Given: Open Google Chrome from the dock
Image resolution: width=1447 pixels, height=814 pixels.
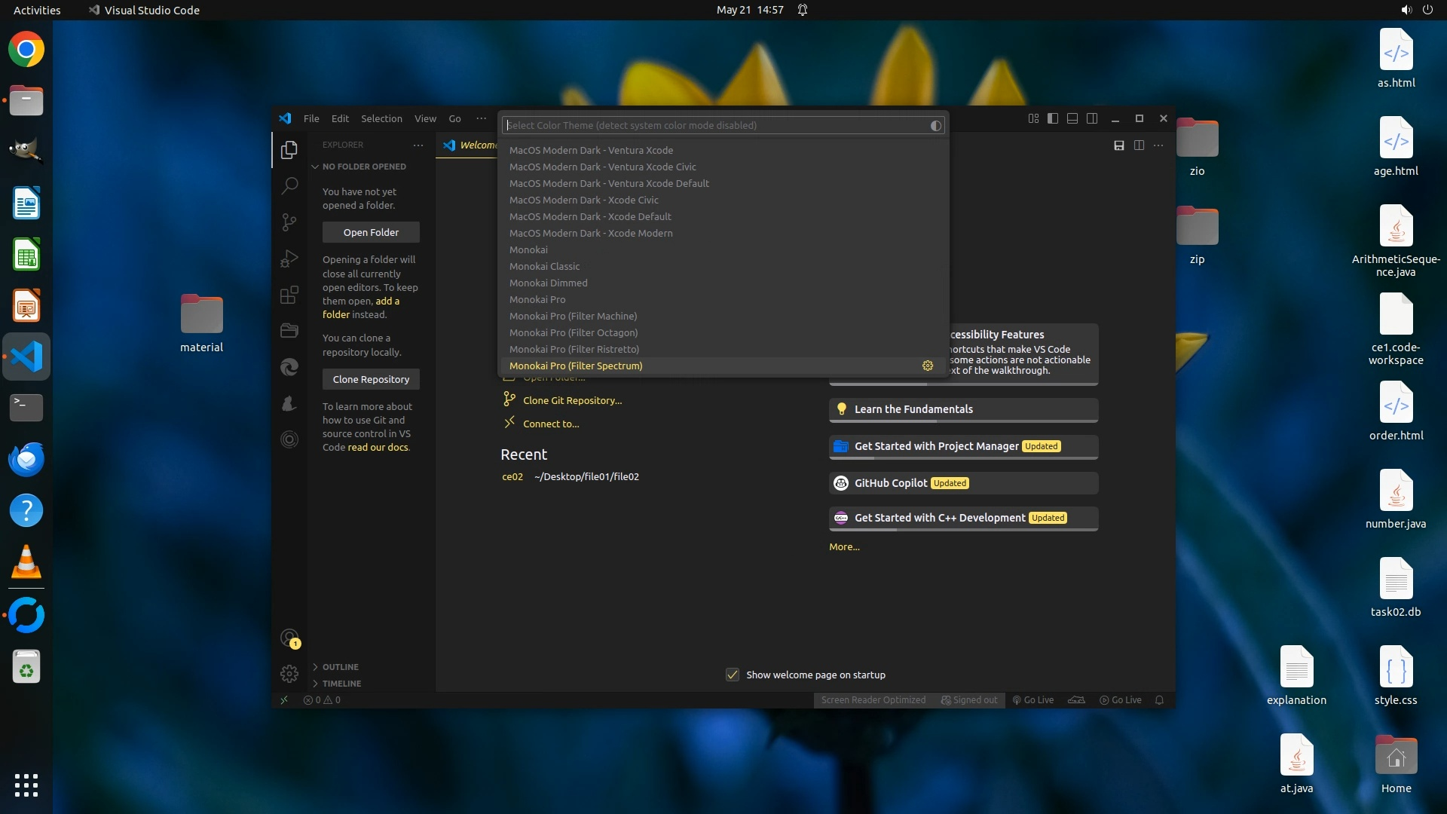Looking at the screenshot, I should pos(26,50).
